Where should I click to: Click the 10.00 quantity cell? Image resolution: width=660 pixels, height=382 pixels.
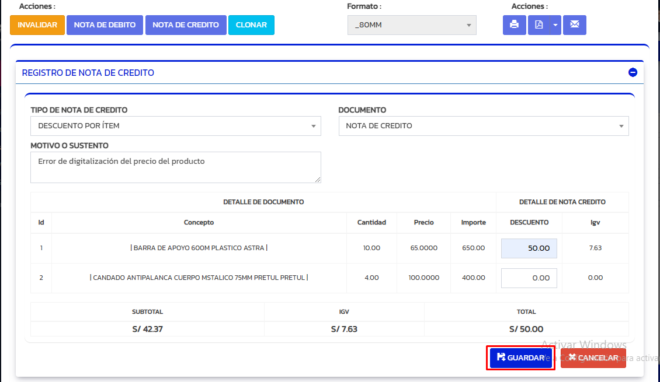pos(371,248)
